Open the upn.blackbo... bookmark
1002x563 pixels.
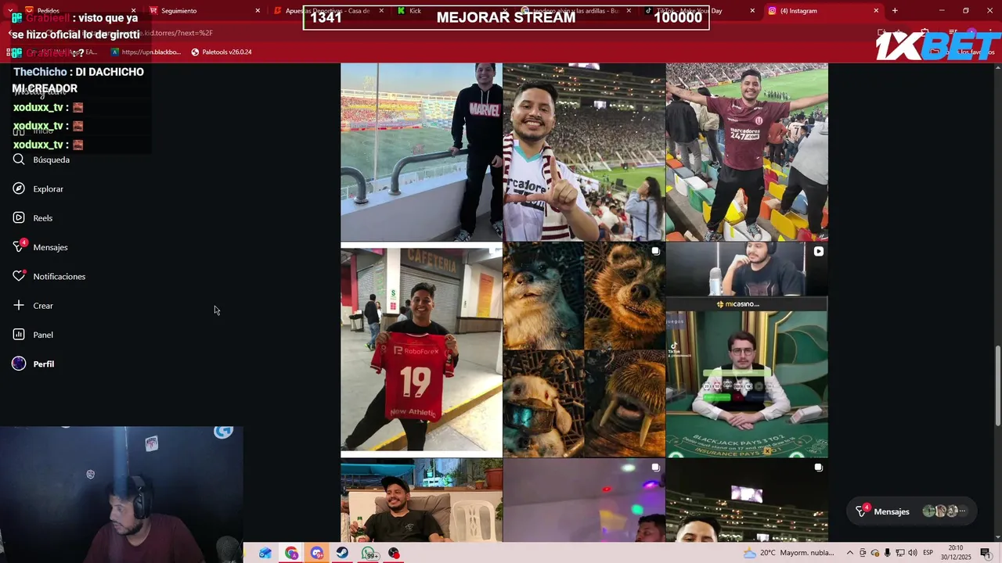tap(146, 52)
